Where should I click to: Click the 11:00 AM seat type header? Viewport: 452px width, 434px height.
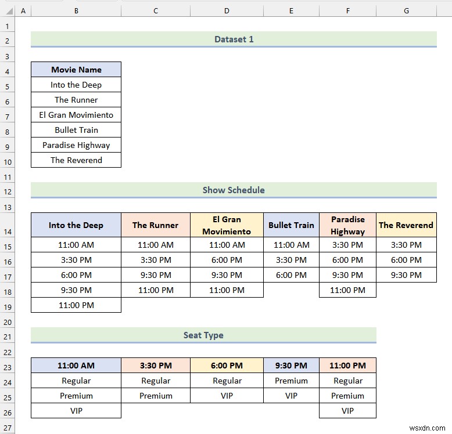click(76, 366)
